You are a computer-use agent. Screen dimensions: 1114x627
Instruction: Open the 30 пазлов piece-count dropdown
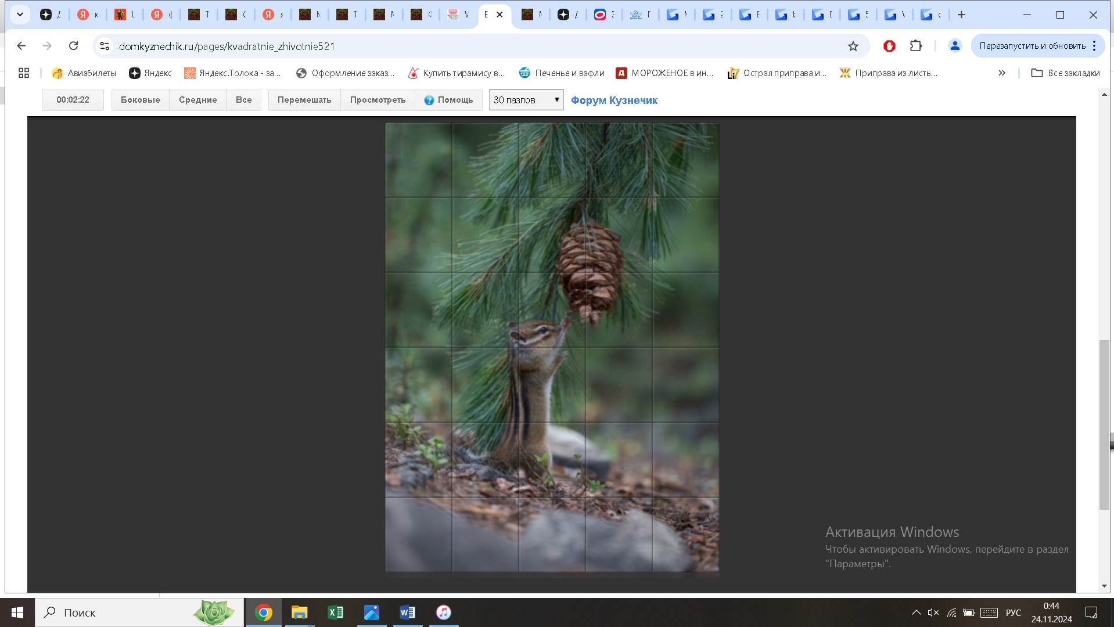tap(526, 100)
